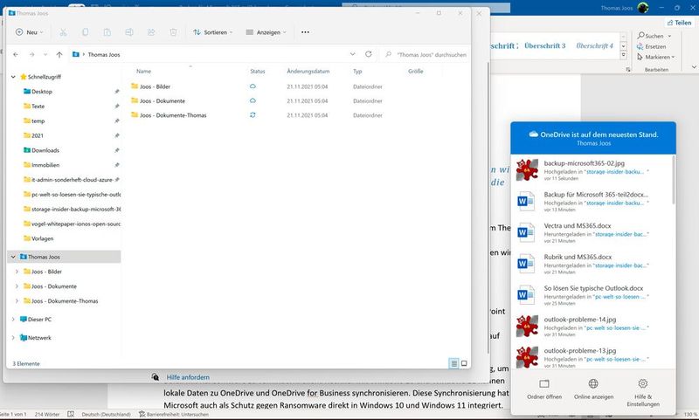
Task: Click the Delete trash icon in Explorer
Action: tap(173, 32)
